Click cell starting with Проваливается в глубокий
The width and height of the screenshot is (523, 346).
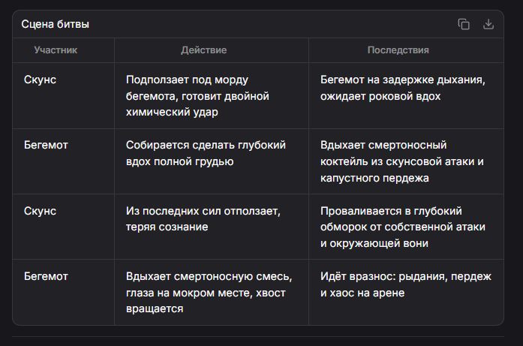coord(406,227)
